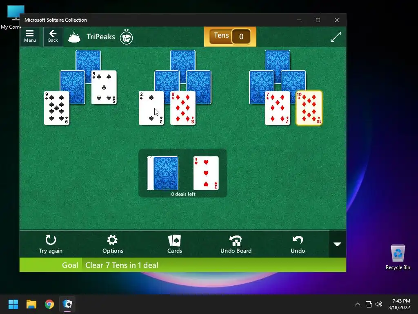418x314 pixels.
Task: Click the Solitaire taskbar icon
Action: [x=67, y=304]
